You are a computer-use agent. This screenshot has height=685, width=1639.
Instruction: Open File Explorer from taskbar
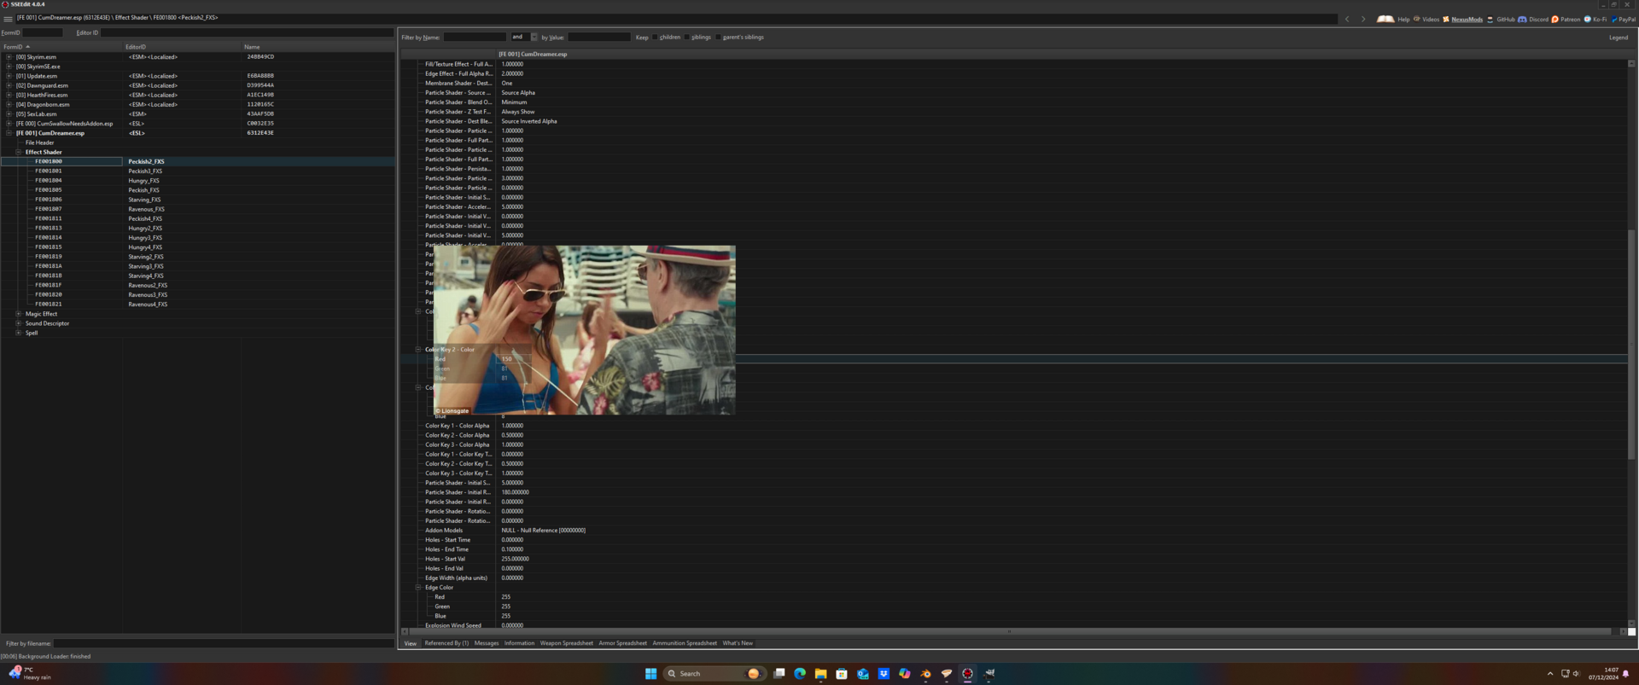point(820,674)
